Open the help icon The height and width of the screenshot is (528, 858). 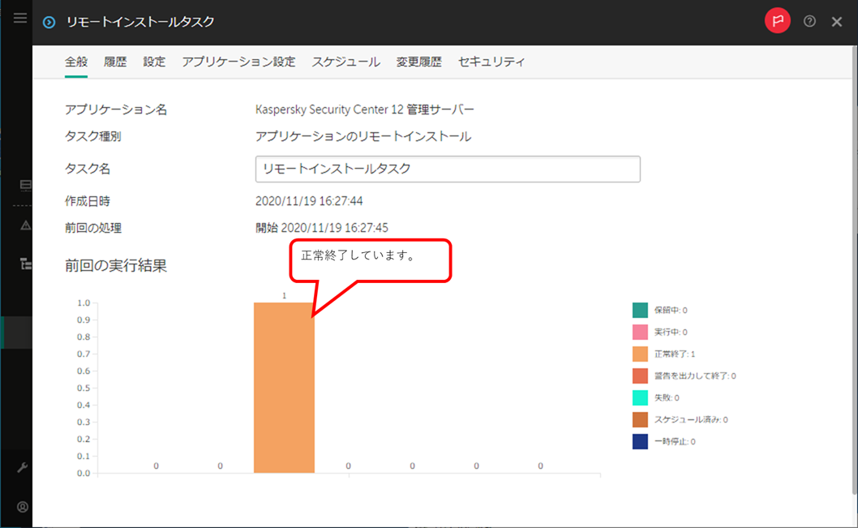(x=809, y=21)
